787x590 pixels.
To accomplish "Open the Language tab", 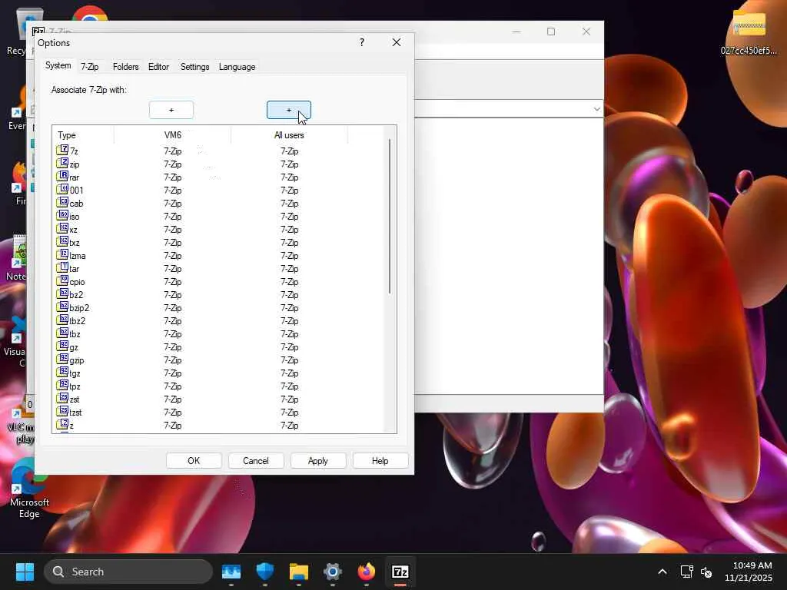I will [x=237, y=67].
